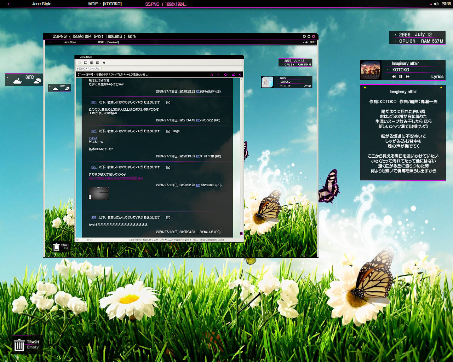Image resolution: width=453 pixels, height=362 pixels.
Task: Jump to thread top with double up arrows
Action: pos(212,75)
